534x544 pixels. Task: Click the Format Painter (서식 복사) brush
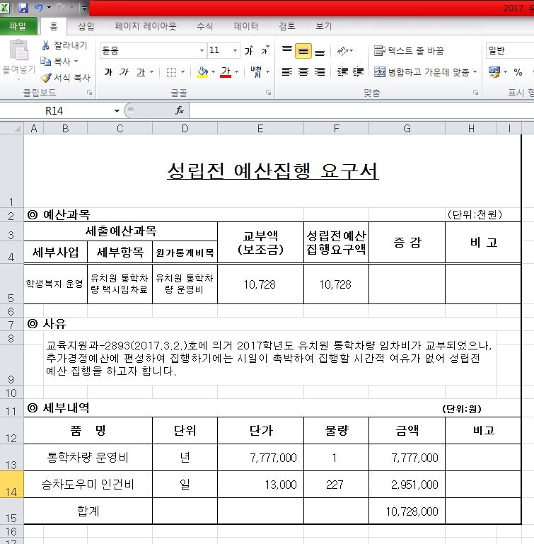pos(45,78)
